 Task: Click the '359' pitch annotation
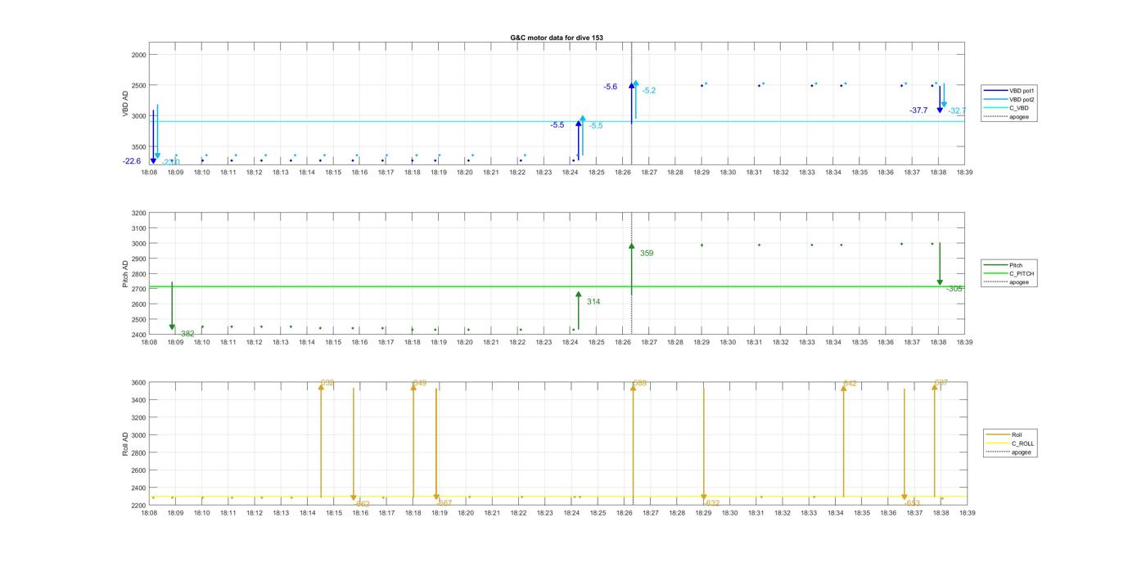click(x=647, y=254)
